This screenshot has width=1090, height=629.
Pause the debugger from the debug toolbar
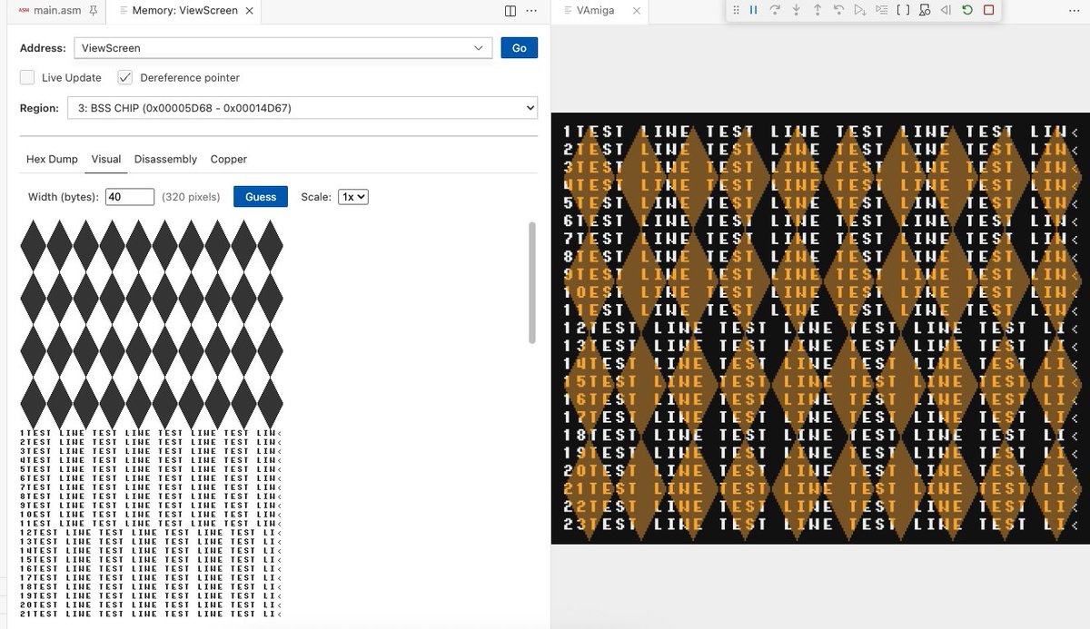(753, 10)
